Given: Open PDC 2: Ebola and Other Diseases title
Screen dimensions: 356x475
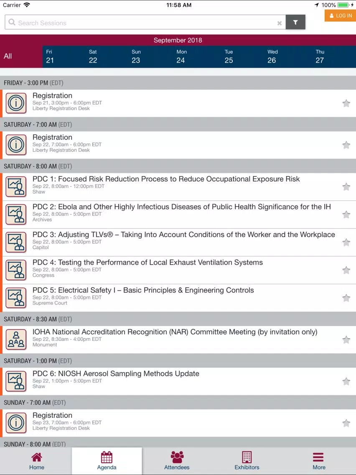Looking at the screenshot, I should pos(182,207).
